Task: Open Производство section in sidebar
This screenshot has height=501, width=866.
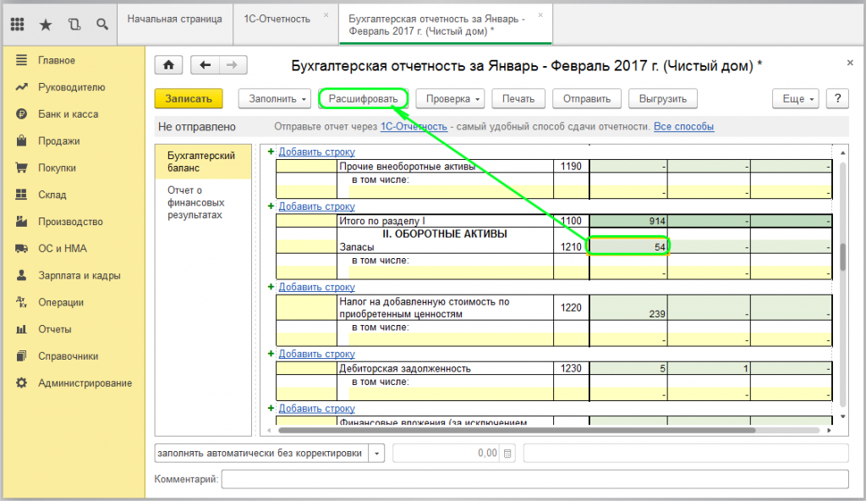Action: coord(70,222)
